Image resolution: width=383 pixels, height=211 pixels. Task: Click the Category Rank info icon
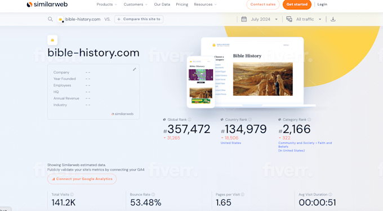[309, 119]
